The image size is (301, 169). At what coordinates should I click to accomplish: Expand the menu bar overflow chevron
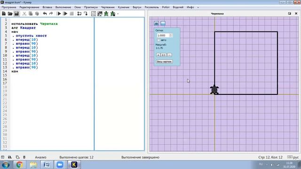(x=198, y=8)
